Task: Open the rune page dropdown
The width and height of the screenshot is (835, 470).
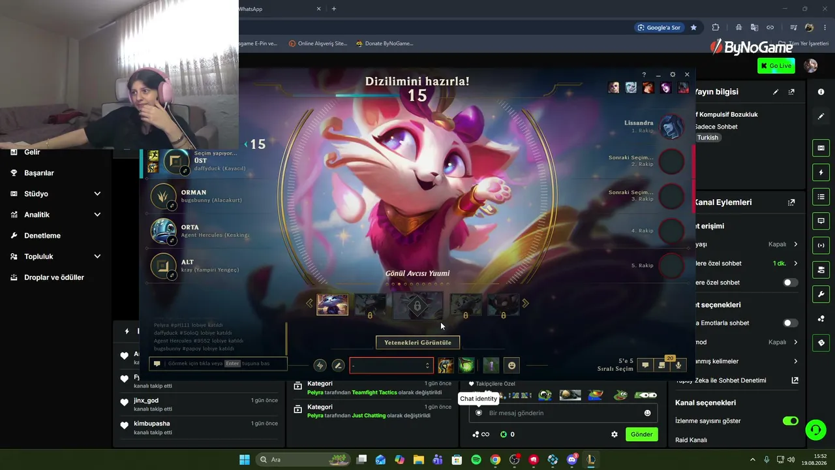Action: [391, 366]
